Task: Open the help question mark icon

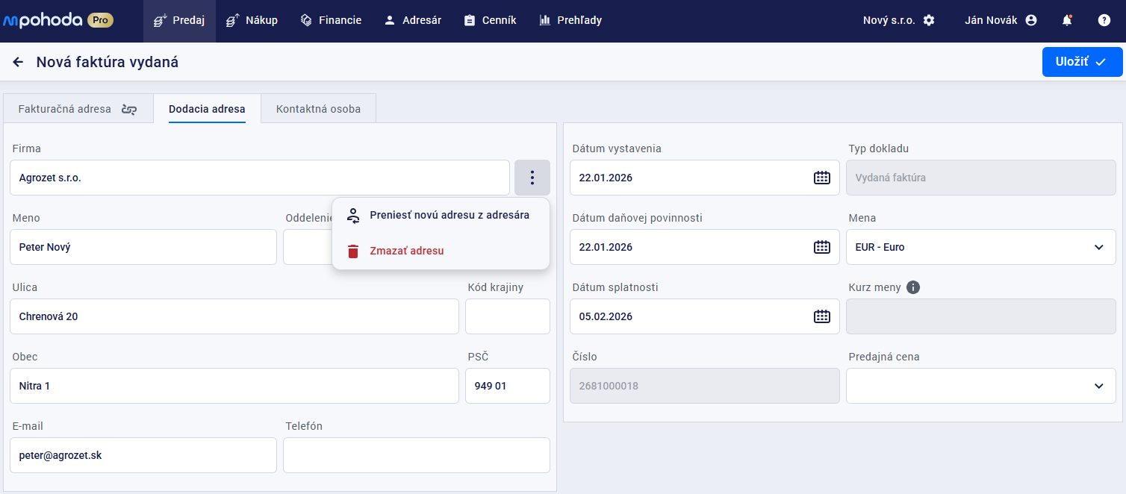Action: click(1104, 21)
